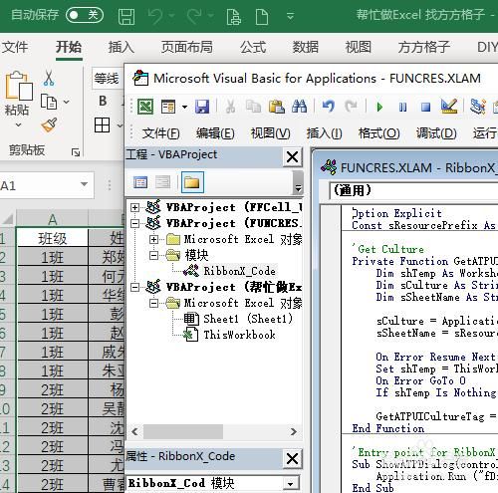Screen dimensions: 498x493
Task: Click the VBA Save floppy icon
Action: pyautogui.click(x=202, y=107)
